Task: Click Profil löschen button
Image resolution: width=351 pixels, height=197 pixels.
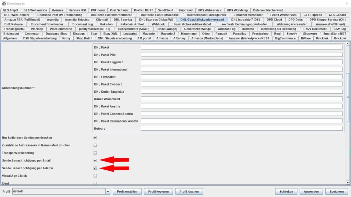Action: (189, 192)
